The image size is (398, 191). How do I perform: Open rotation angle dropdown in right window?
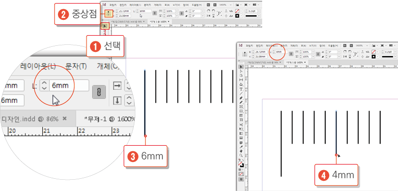(x=339, y=51)
